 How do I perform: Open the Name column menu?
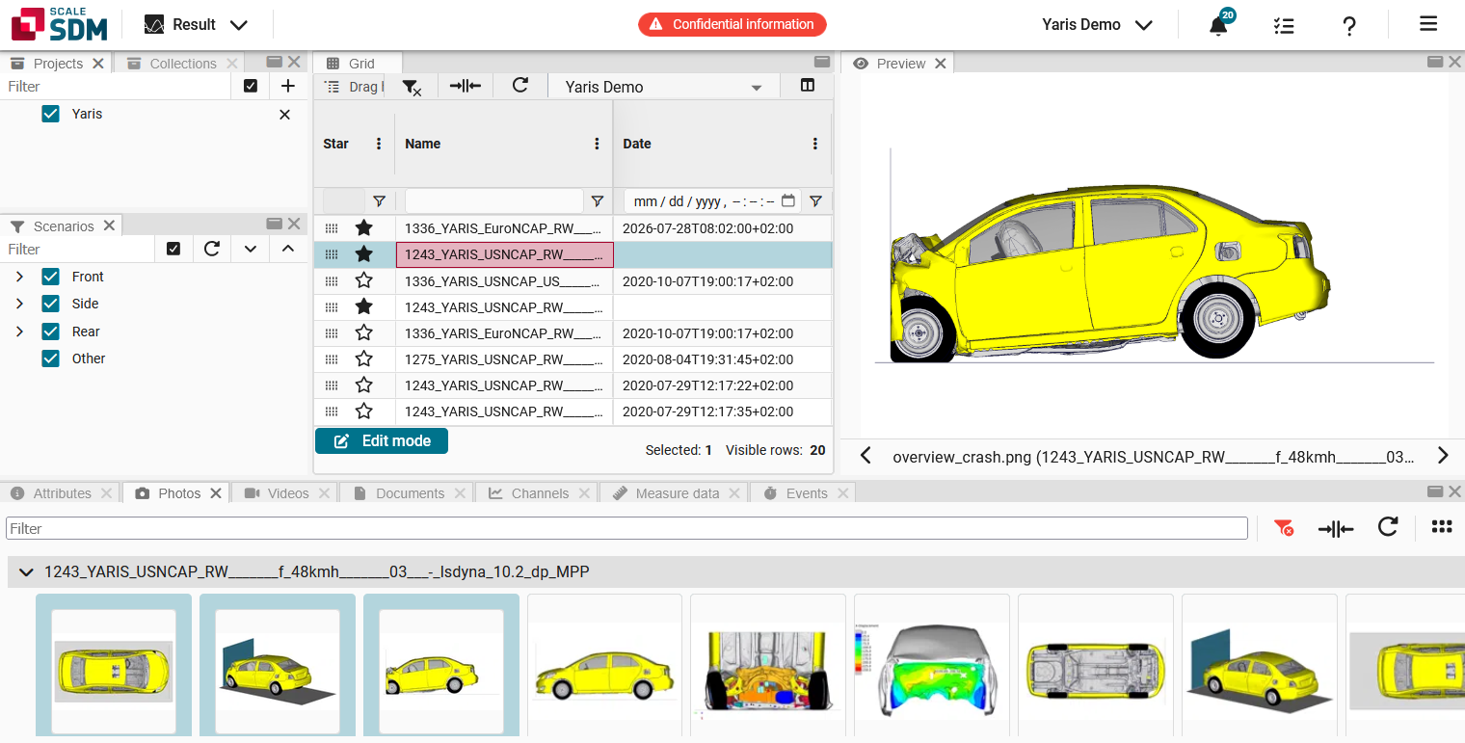click(598, 144)
